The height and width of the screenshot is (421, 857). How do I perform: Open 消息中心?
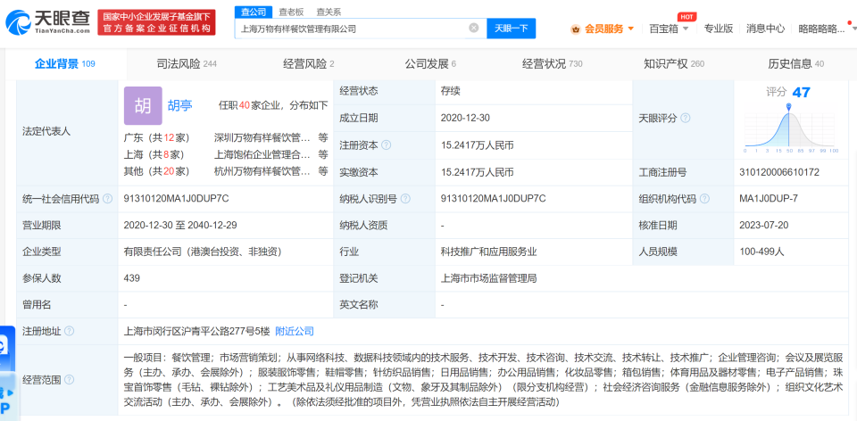[766, 29]
